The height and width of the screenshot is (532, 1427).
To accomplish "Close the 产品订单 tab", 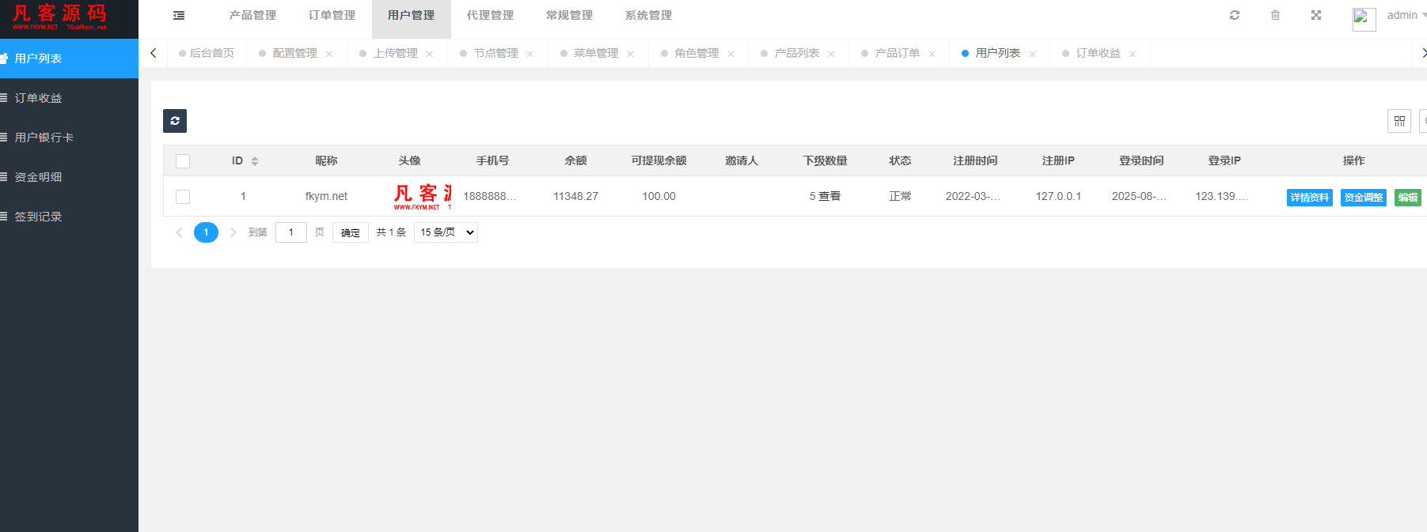I will 932,54.
